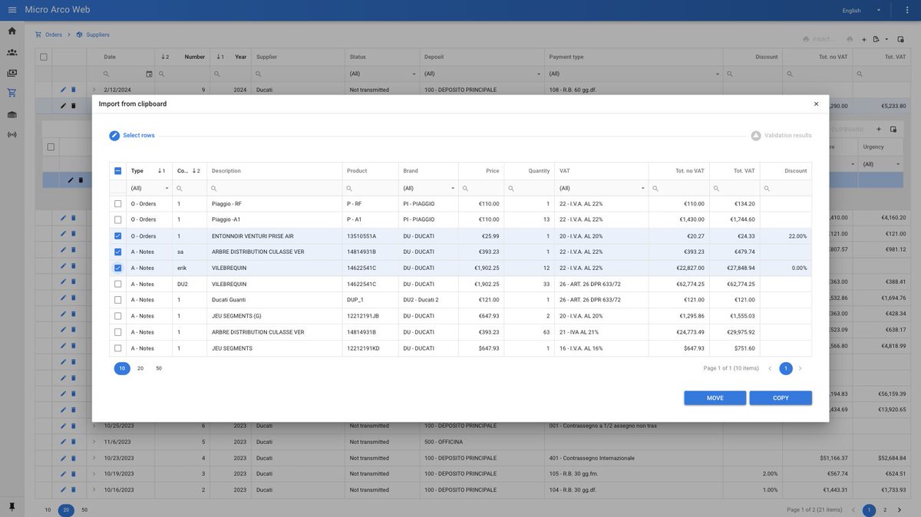Viewport: 921px width, 517px height.
Task: Open the warehouse icon in the sidebar
Action: [12, 114]
